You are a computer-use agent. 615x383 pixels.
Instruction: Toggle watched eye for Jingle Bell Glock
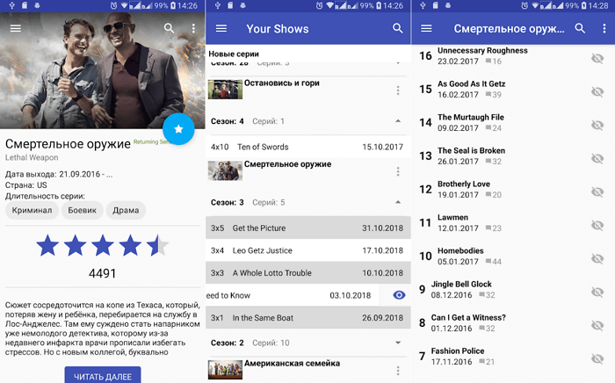pos(597,291)
